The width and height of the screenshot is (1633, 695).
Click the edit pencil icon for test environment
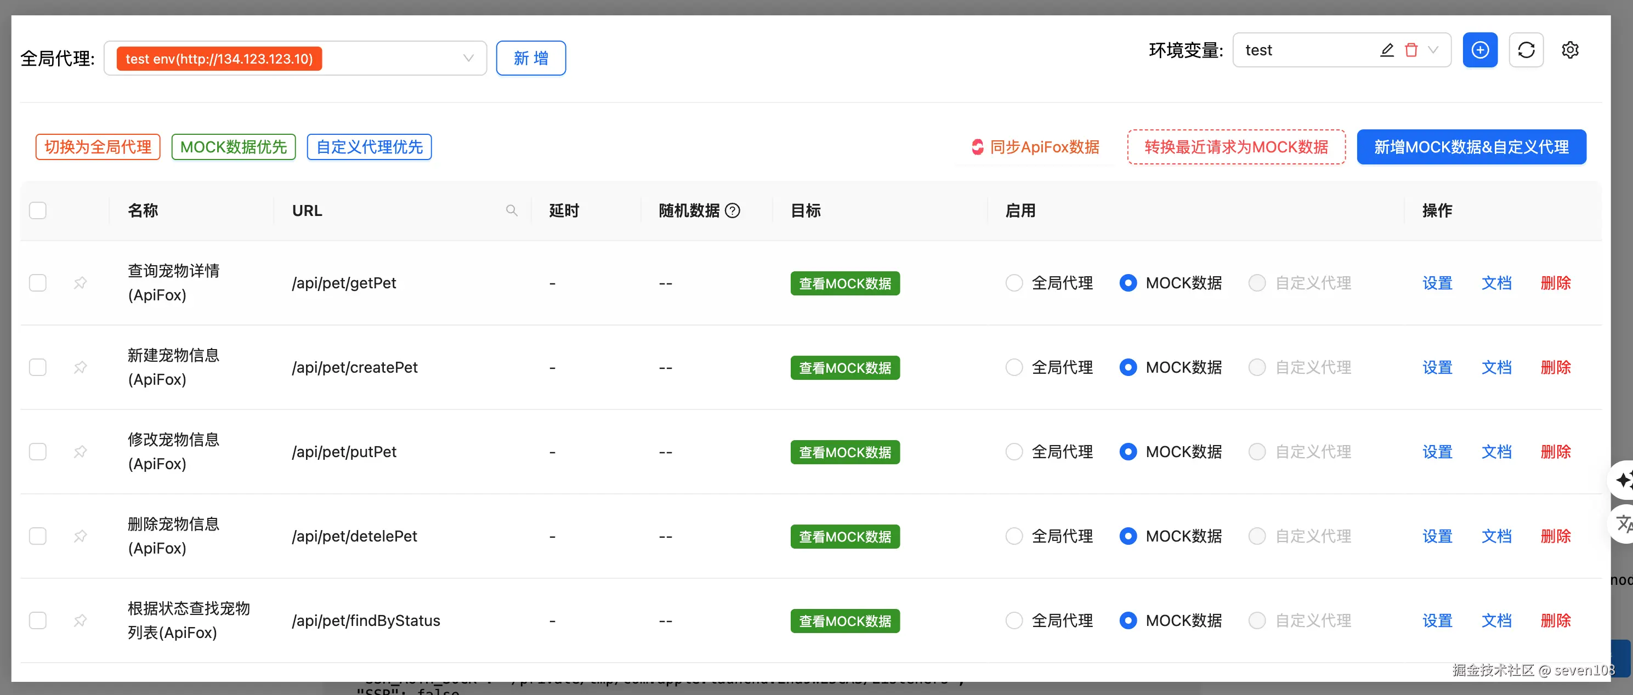coord(1386,50)
